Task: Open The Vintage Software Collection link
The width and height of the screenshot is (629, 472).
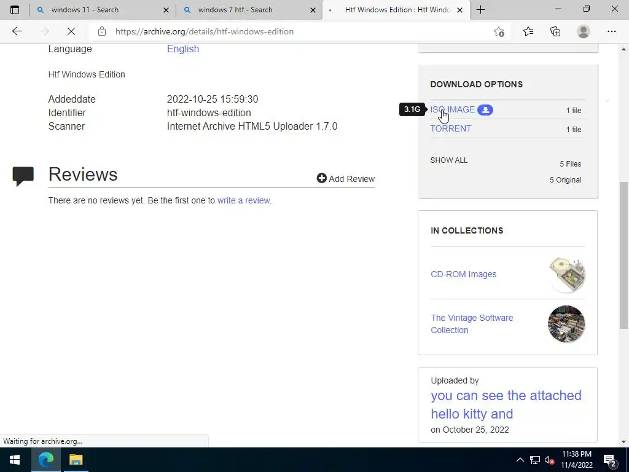Action: [472, 324]
